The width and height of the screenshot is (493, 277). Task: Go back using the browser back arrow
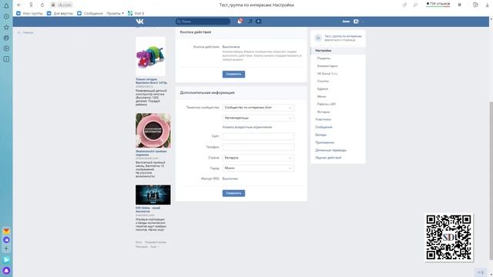(18, 5)
